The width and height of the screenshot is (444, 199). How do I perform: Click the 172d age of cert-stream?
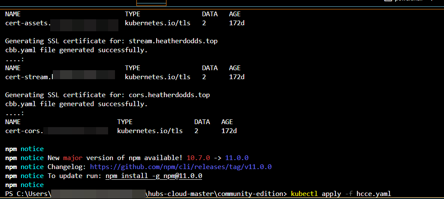[236, 77]
